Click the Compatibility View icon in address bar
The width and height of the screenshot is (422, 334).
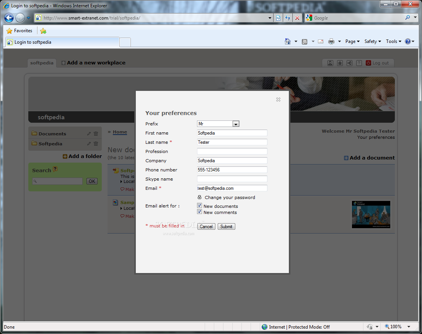click(278, 18)
